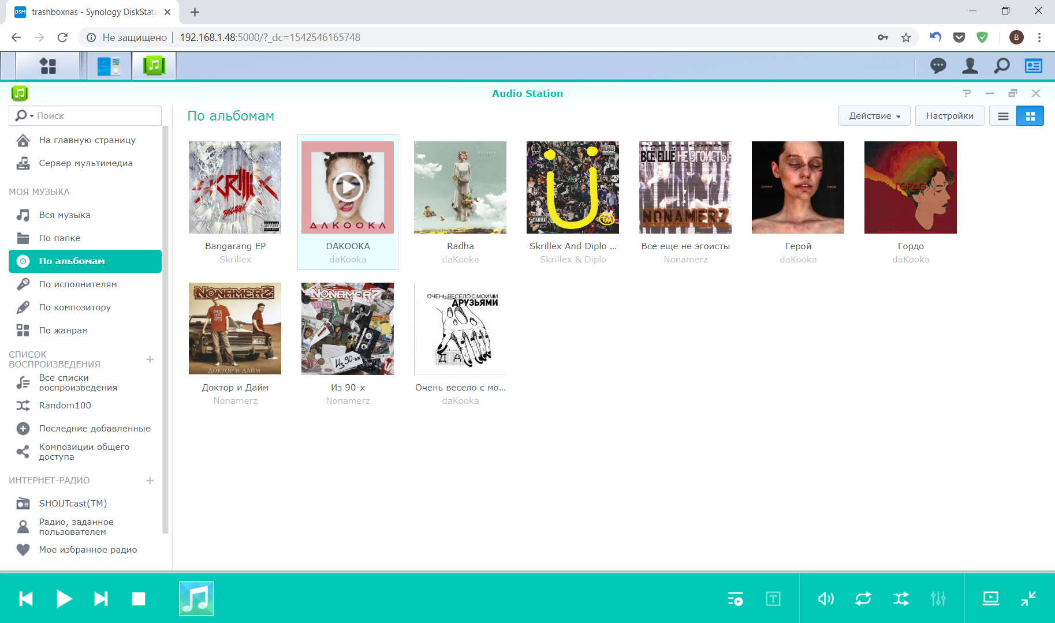1055x623 pixels.
Task: Click the sidebar vertical scrollbar
Action: (x=166, y=329)
